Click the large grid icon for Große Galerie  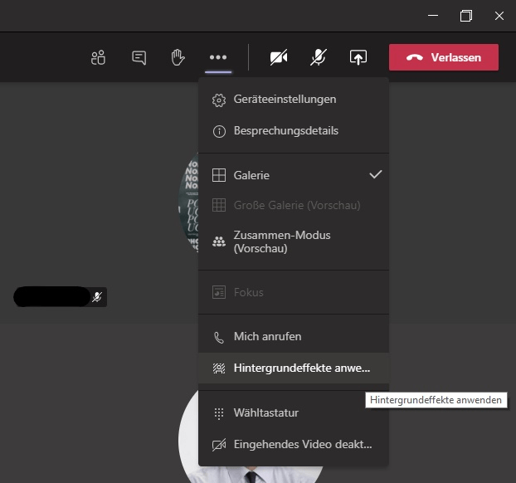coord(219,205)
